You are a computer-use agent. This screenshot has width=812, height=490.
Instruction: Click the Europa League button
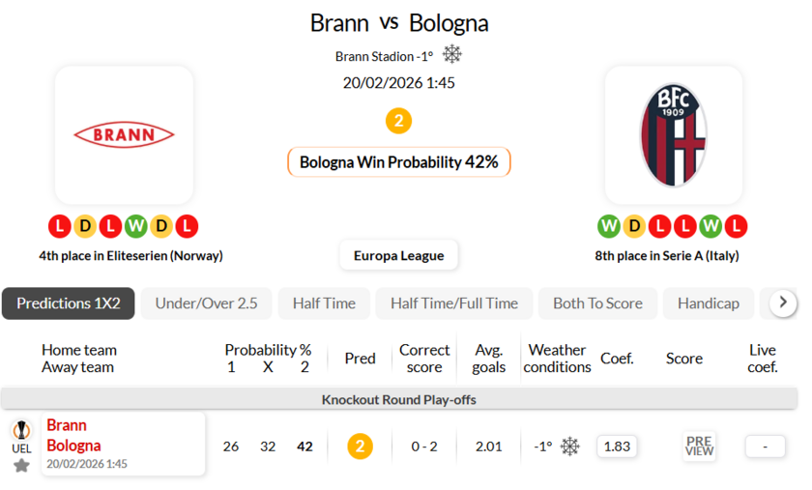(x=398, y=255)
